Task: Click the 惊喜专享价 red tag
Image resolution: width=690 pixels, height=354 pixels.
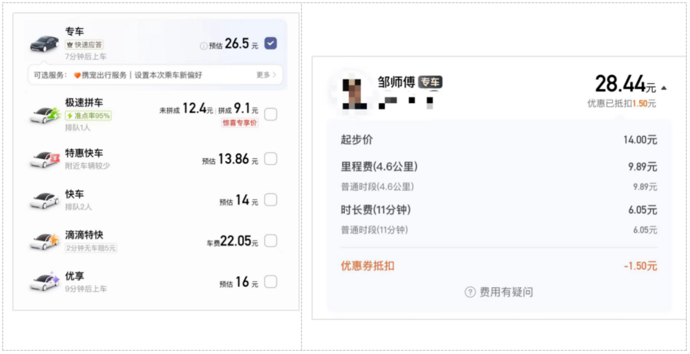Action: (x=240, y=123)
